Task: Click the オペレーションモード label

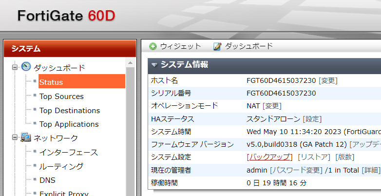Action: (x=185, y=106)
